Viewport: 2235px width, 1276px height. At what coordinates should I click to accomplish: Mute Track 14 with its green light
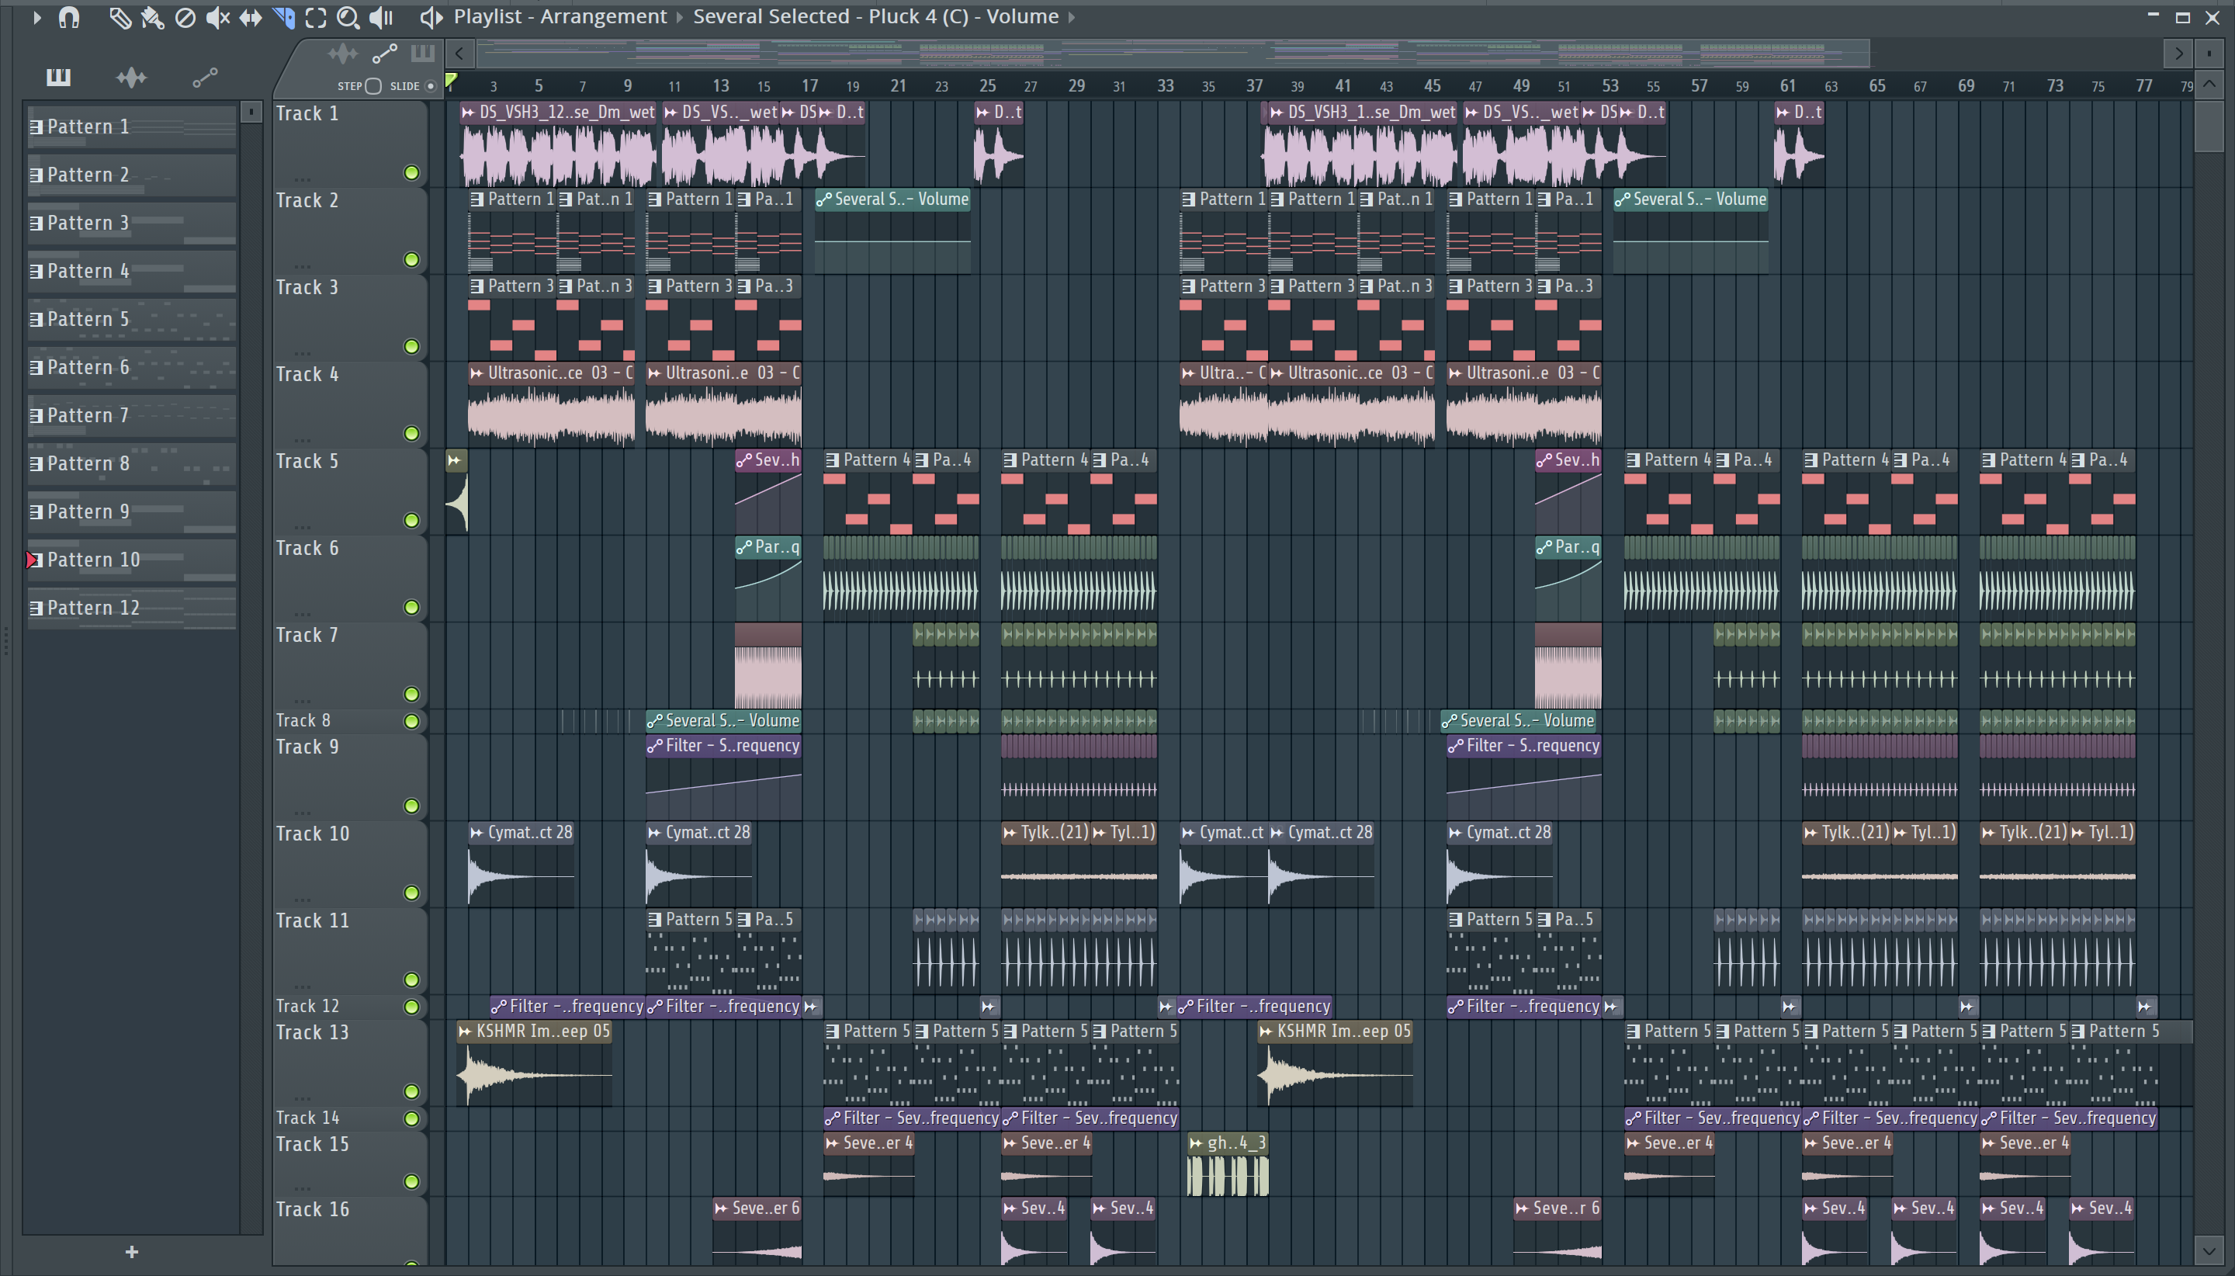tap(411, 1118)
